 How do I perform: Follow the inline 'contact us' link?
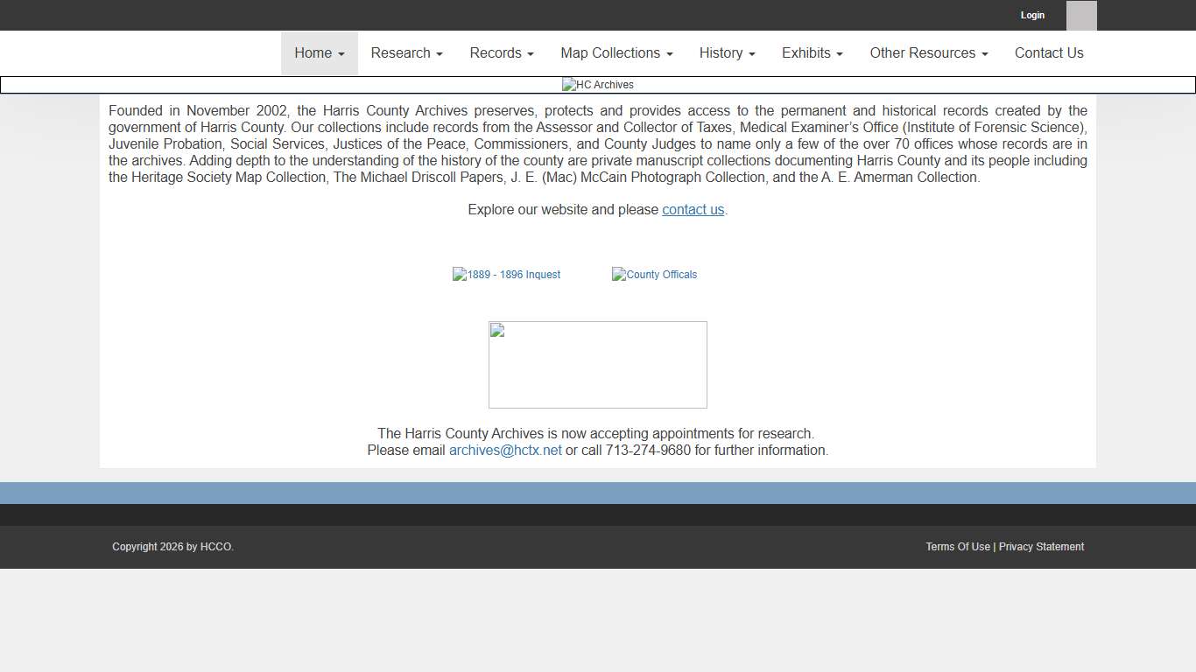coord(693,210)
